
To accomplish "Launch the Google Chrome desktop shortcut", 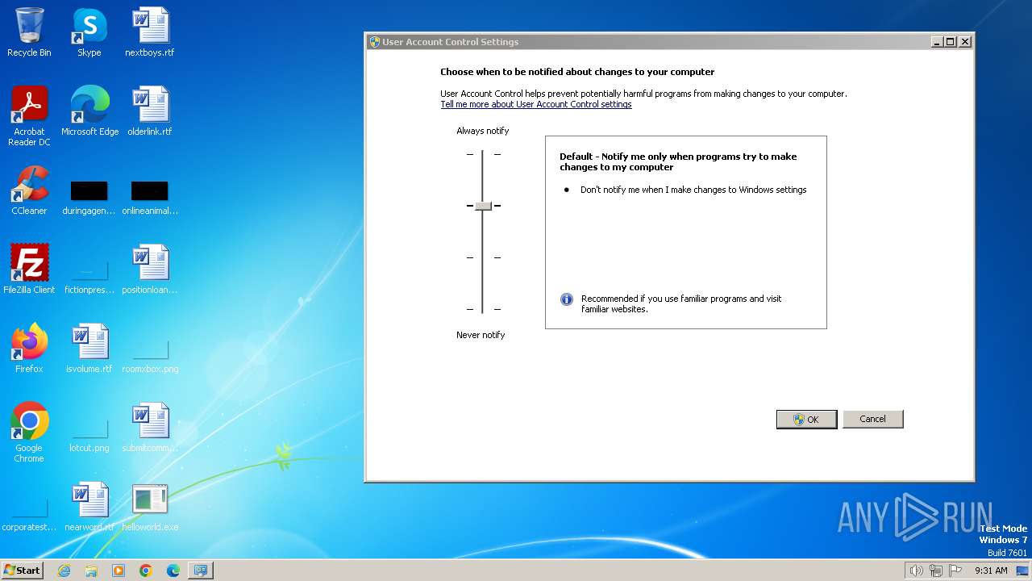I will 29,433.
